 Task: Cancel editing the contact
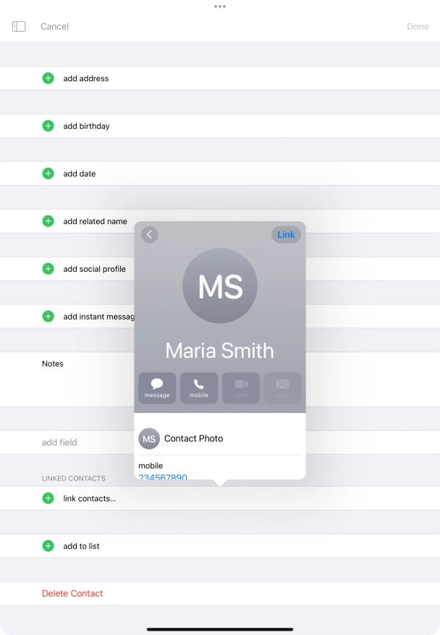(x=54, y=26)
